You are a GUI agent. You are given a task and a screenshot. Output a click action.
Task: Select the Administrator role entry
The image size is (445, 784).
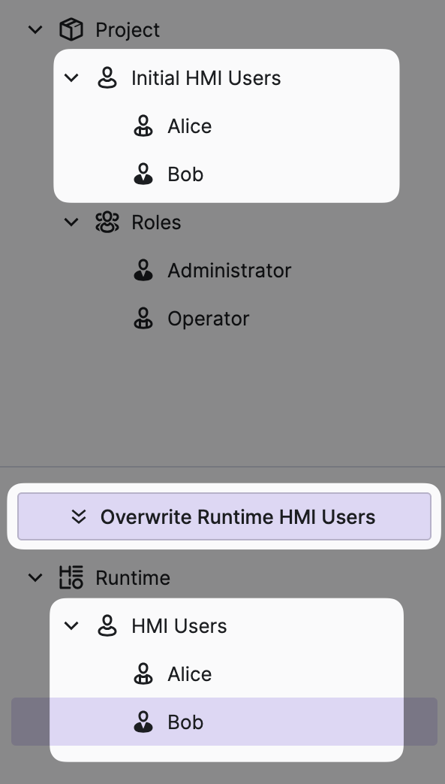tap(224, 270)
